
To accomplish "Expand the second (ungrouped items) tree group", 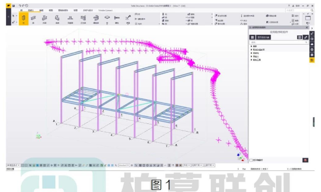I will pos(251,50).
